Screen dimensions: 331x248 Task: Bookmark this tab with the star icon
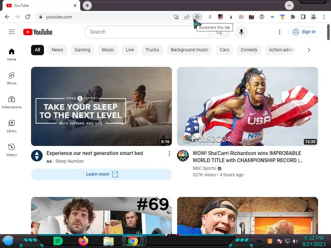click(x=197, y=17)
